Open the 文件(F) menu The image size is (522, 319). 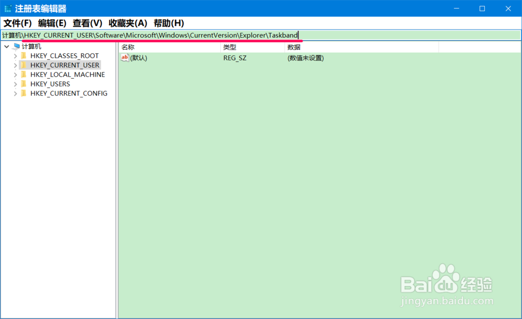click(17, 23)
